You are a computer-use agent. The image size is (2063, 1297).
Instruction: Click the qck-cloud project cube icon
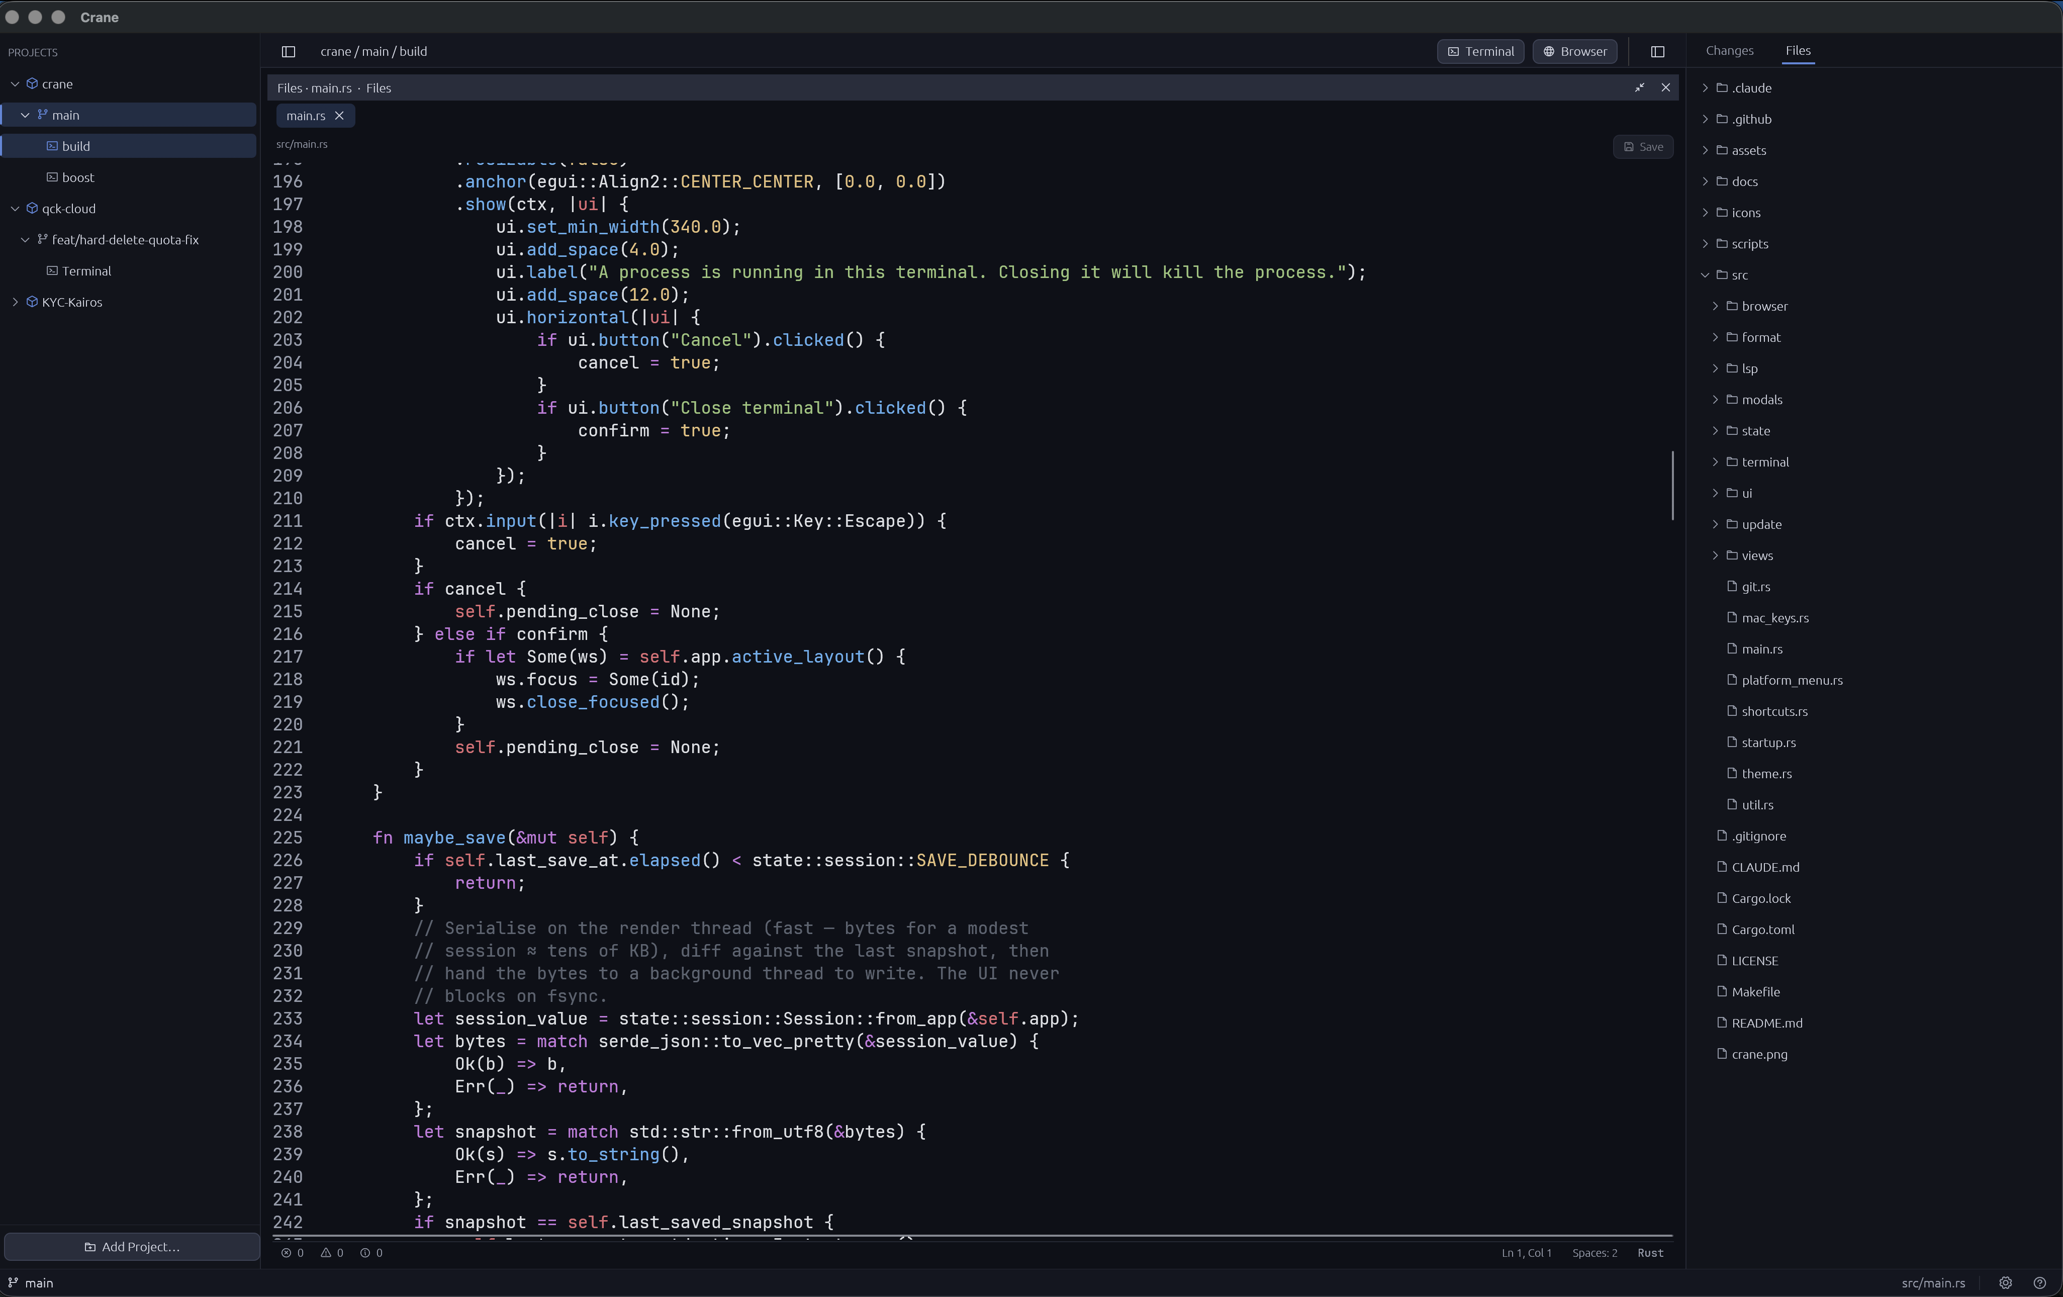point(32,208)
